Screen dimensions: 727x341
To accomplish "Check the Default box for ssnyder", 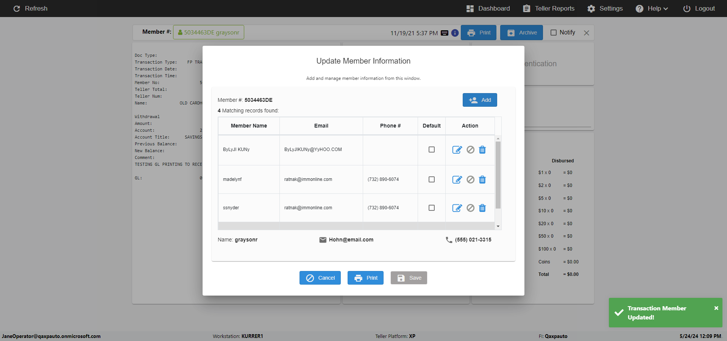I will 432,208.
